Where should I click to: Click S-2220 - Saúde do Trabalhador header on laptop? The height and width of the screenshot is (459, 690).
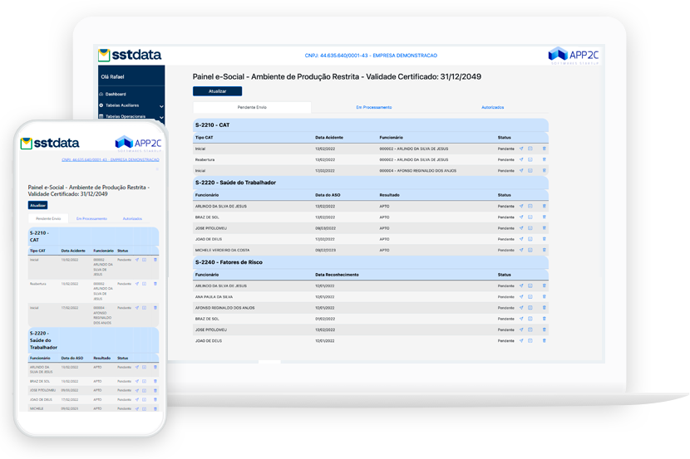click(371, 183)
